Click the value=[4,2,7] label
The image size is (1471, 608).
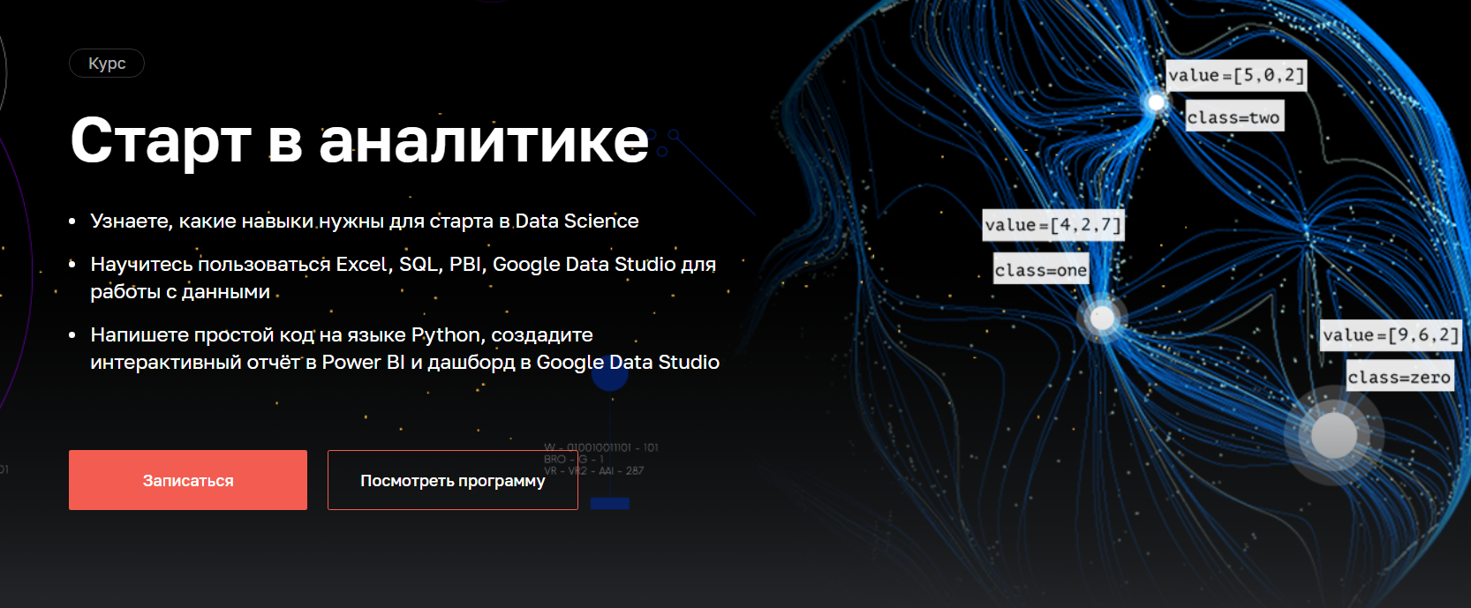1052,225
